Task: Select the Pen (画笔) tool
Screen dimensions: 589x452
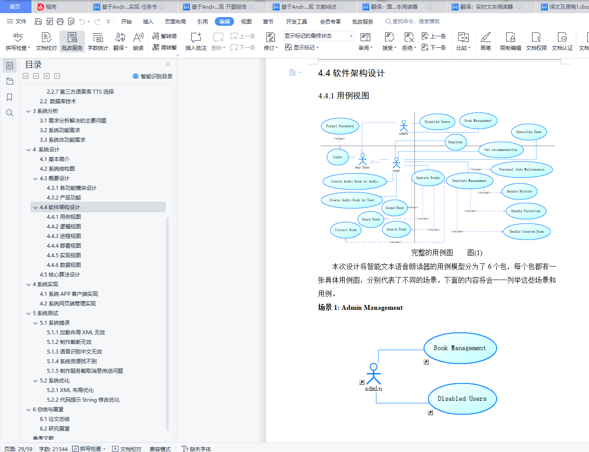Action: coord(486,42)
